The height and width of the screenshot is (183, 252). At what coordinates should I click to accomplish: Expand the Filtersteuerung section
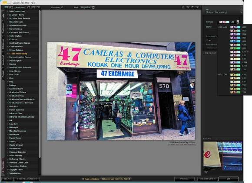[x=210, y=53]
